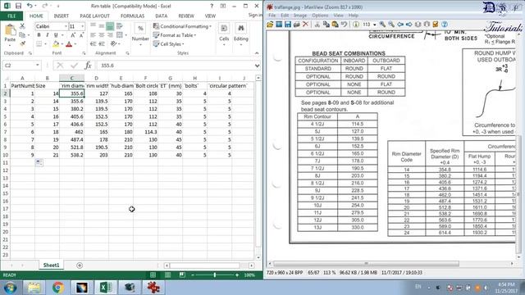Viewport: 525px width, 295px height.
Task: Toggle Bold formatting in Excel
Action: coord(39,35)
